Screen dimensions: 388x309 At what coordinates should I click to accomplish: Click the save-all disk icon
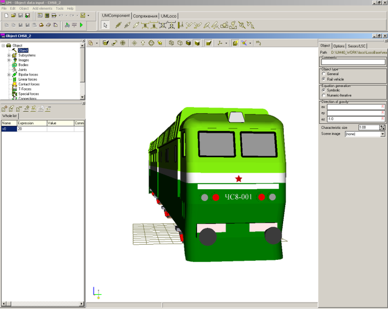pos(27,15)
